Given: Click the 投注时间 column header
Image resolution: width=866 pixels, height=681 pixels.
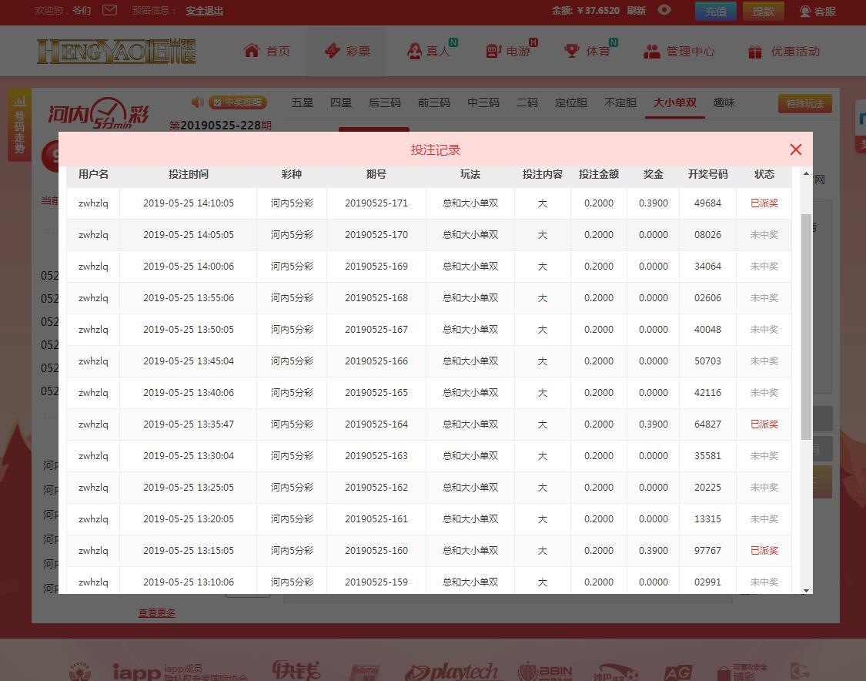Looking at the screenshot, I should (189, 175).
